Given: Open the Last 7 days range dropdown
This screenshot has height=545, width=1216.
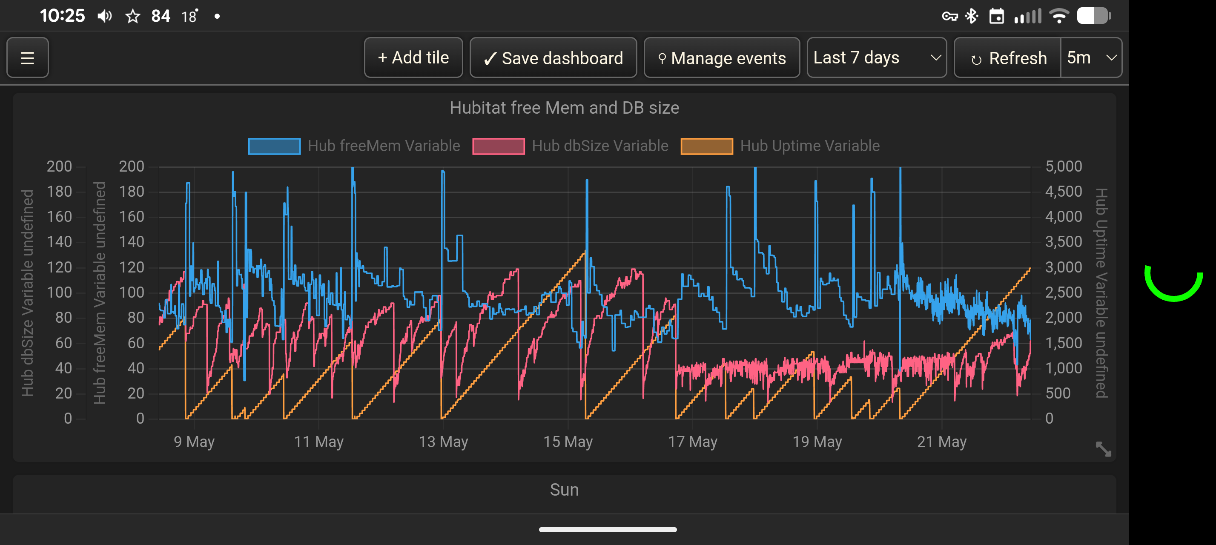Looking at the screenshot, I should [877, 57].
